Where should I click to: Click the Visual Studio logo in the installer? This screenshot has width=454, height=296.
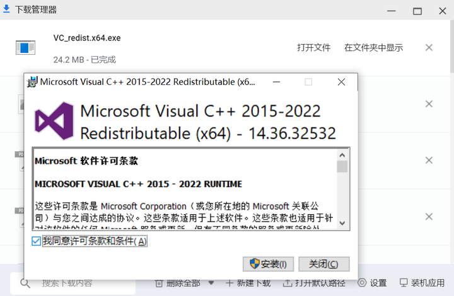(x=54, y=121)
